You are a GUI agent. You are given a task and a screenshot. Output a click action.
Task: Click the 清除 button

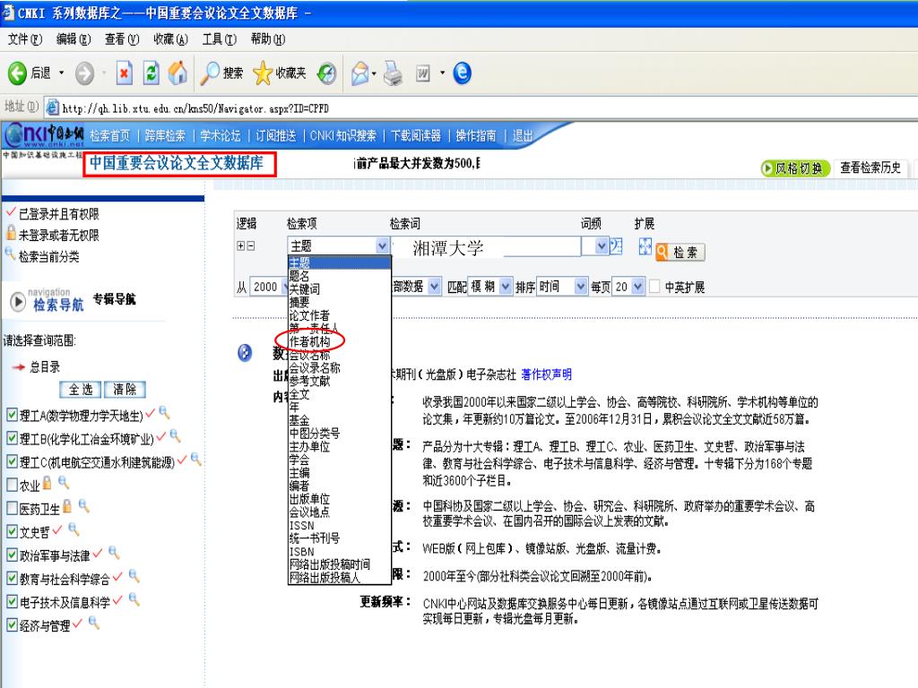pyautogui.click(x=125, y=390)
